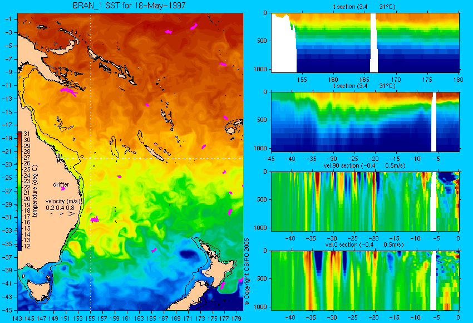Click the vertical "temperature (deg C)" label
Viewport: 473px width, 323px height.
click(35, 191)
